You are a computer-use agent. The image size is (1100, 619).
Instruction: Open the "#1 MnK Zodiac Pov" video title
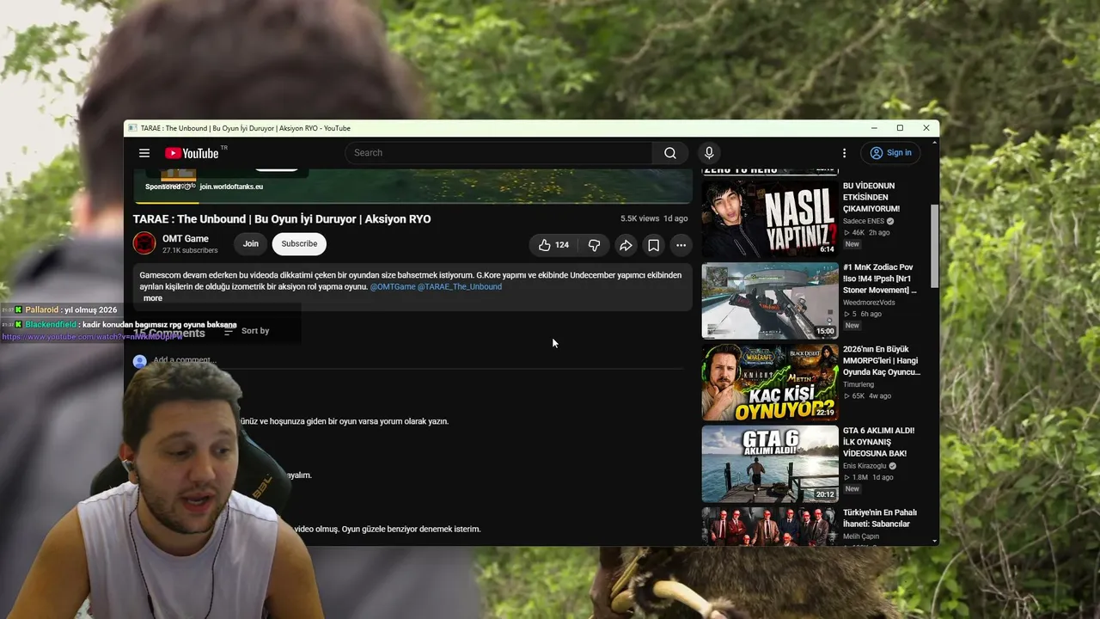click(x=880, y=279)
